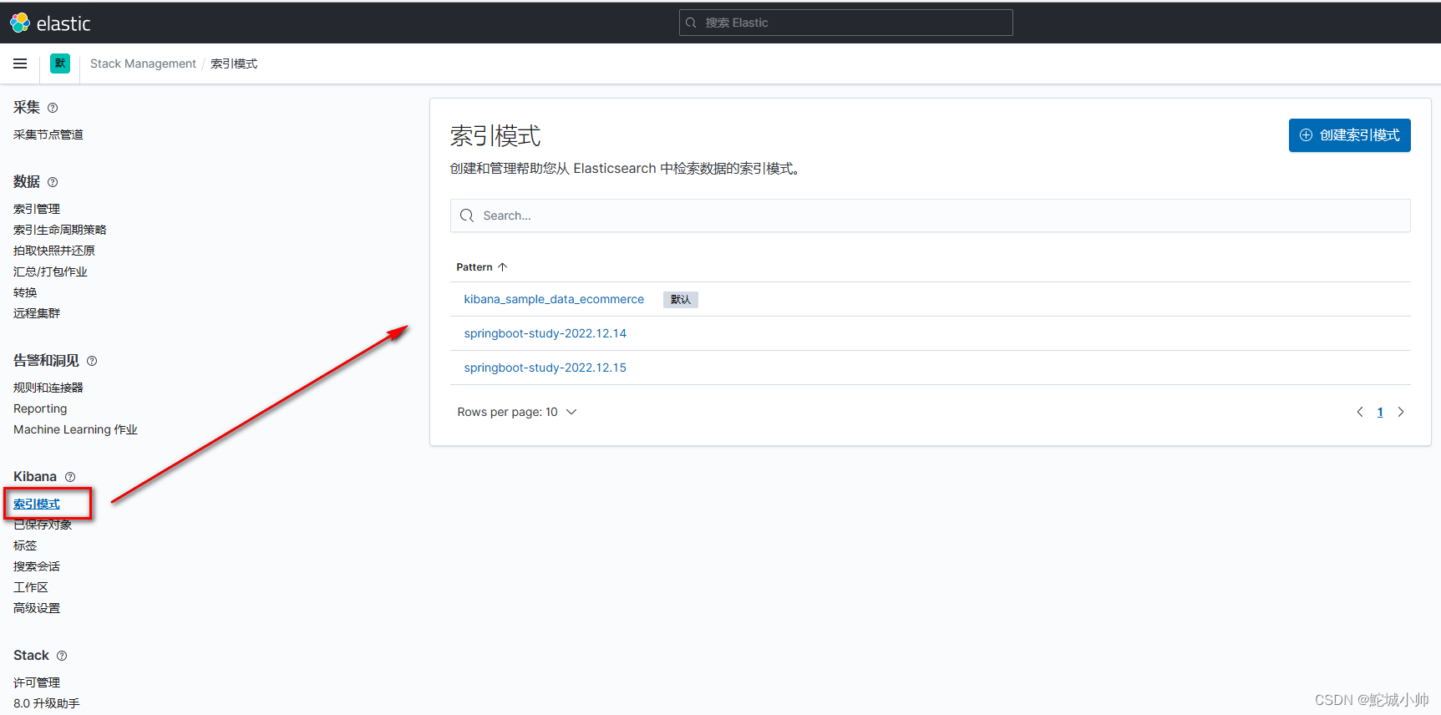Open springboot-study-2022.12.15 pattern
This screenshot has width=1441, height=715.
(545, 368)
